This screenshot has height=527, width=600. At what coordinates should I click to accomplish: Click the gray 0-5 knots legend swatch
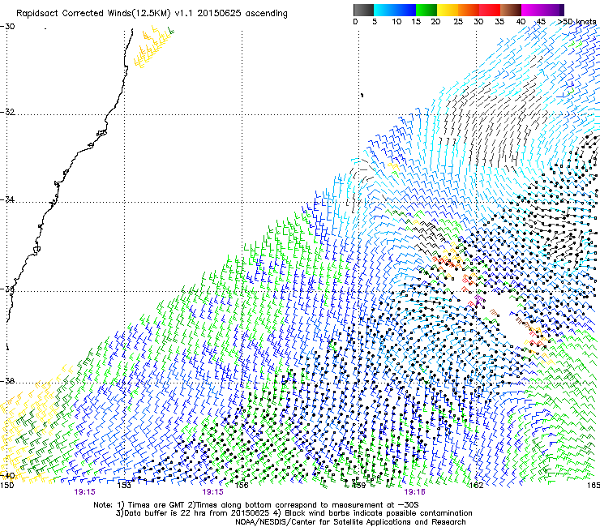click(363, 10)
